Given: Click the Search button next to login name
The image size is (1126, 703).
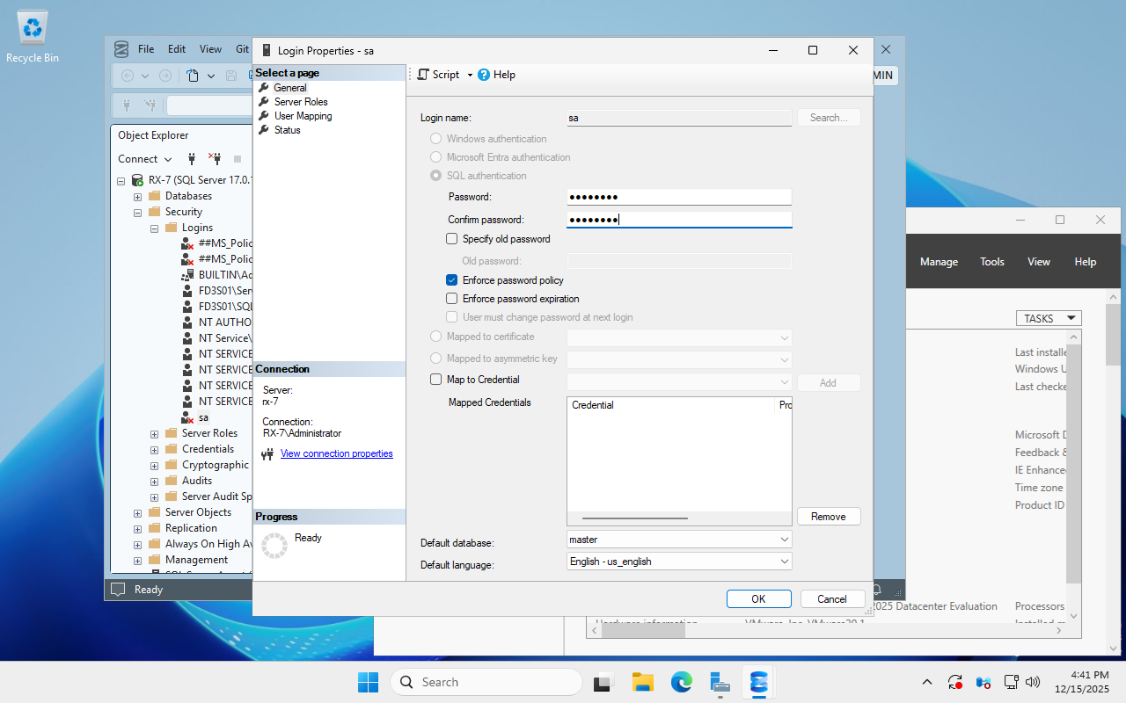Looking at the screenshot, I should click(x=828, y=117).
